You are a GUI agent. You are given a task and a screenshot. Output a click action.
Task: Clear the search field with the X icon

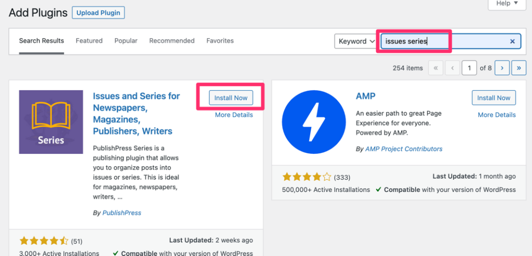point(512,41)
